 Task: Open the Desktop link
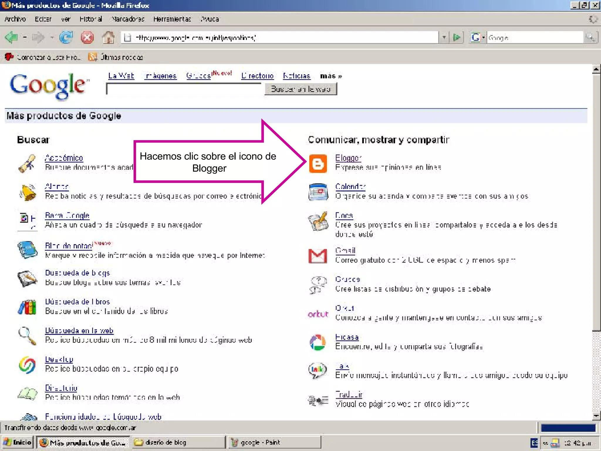point(59,359)
